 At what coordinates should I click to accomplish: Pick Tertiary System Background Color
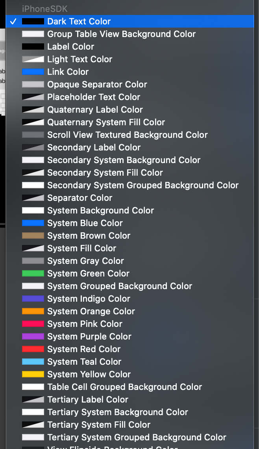pos(129,412)
